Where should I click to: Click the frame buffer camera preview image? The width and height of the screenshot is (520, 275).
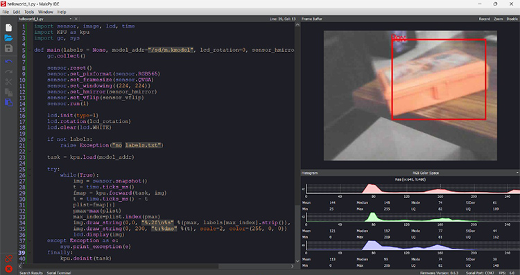(x=410, y=96)
